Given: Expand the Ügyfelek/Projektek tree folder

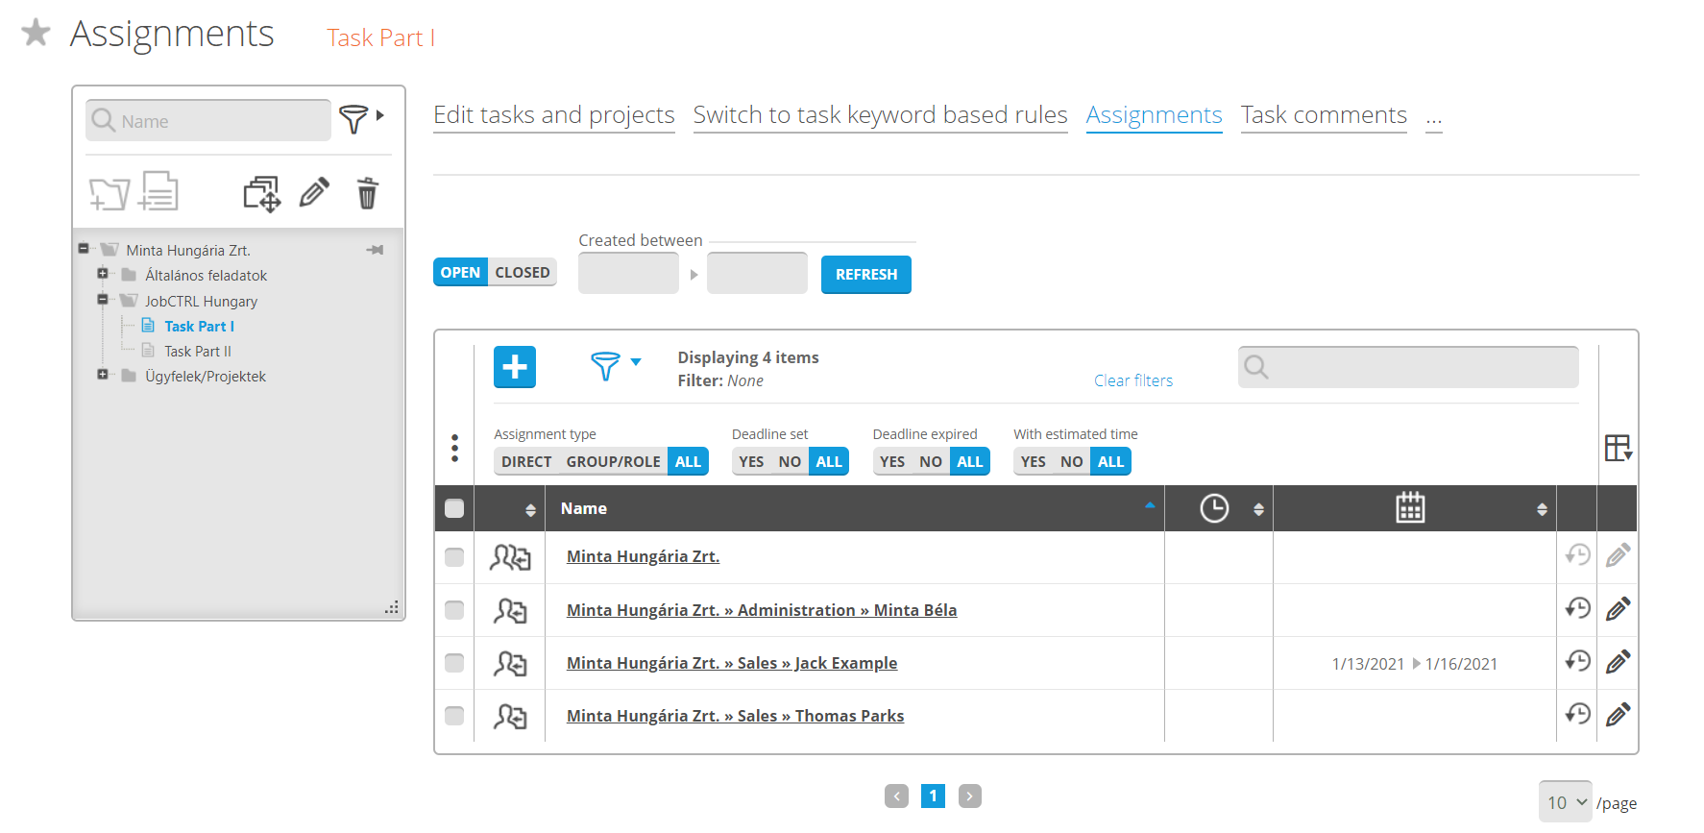Looking at the screenshot, I should click(103, 375).
